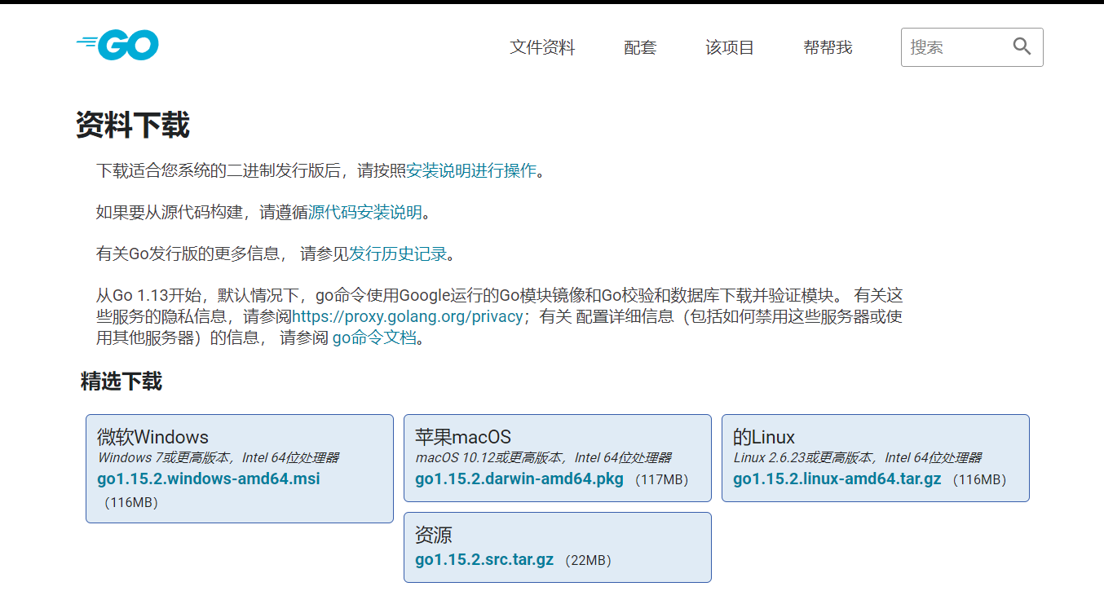1104x591 pixels.
Task: Download go1.15.2.linux-amd64.tar.gz
Action: [837, 479]
